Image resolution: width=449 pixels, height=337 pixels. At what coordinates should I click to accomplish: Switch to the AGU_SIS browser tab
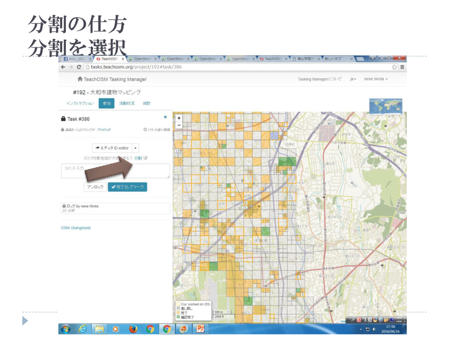point(77,59)
